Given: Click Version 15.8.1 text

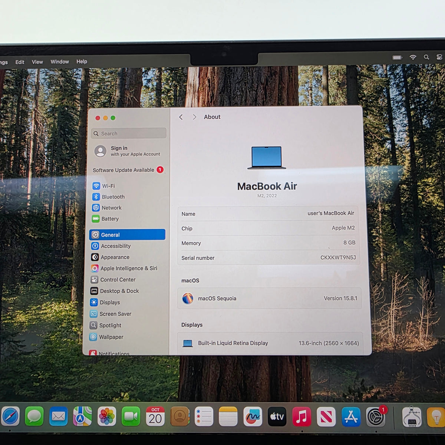Looking at the screenshot, I should click(x=340, y=298).
